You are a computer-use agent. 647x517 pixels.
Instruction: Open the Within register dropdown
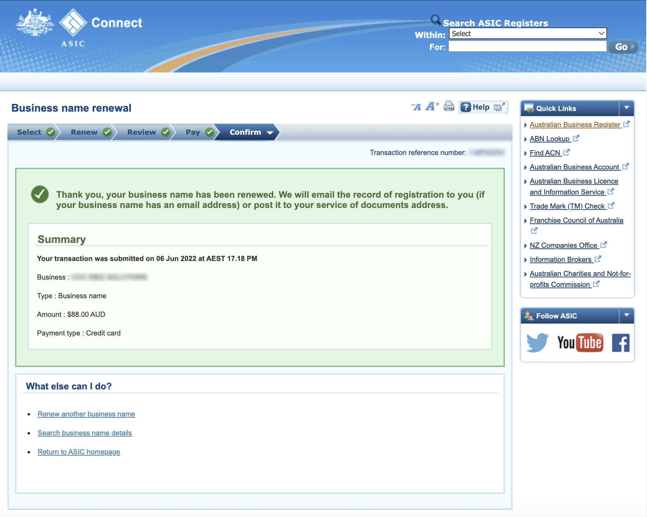[x=527, y=34]
